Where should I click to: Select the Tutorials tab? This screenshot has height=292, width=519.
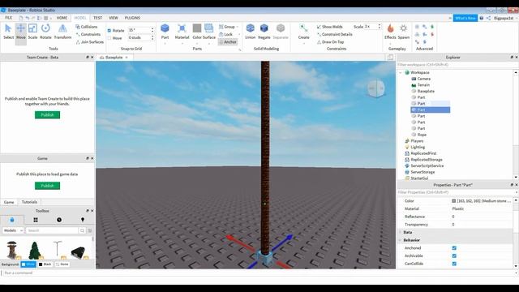pyautogui.click(x=29, y=202)
